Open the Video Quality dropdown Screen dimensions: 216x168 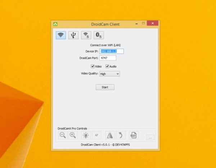pyautogui.click(x=109, y=74)
